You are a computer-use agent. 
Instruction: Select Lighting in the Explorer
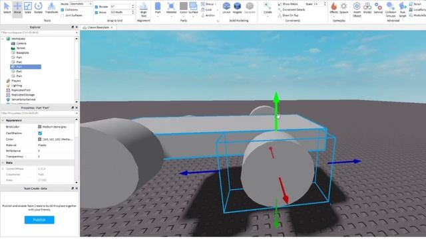(17, 86)
